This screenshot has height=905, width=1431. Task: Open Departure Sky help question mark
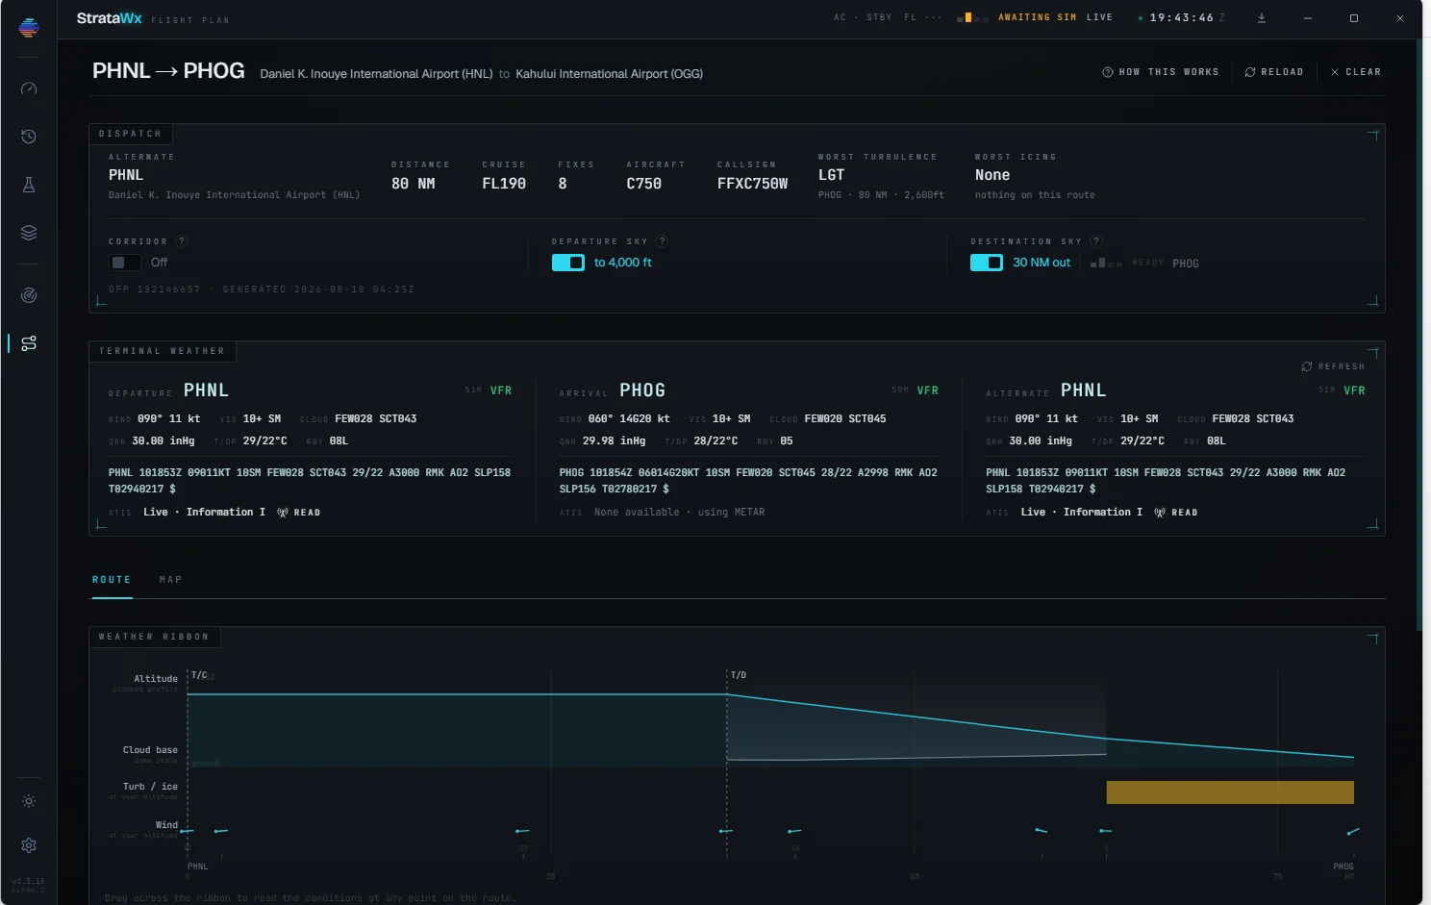click(663, 241)
